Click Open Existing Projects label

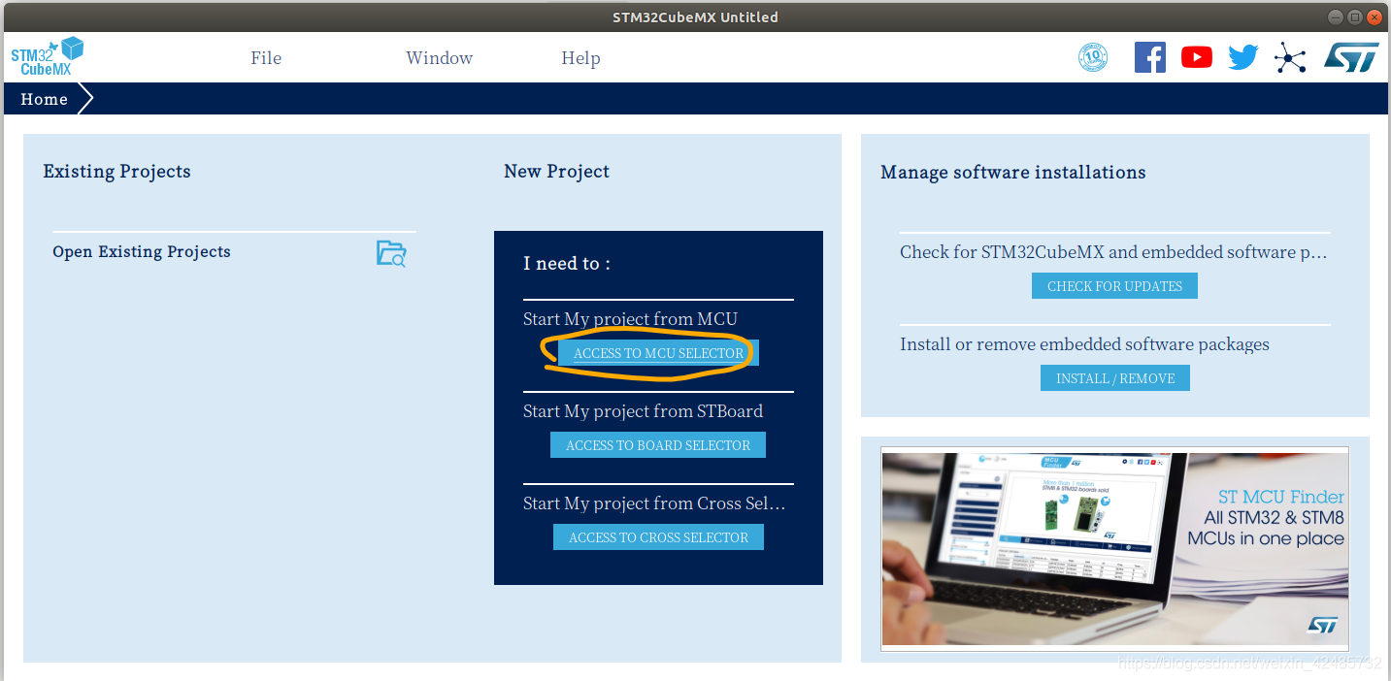(x=142, y=252)
